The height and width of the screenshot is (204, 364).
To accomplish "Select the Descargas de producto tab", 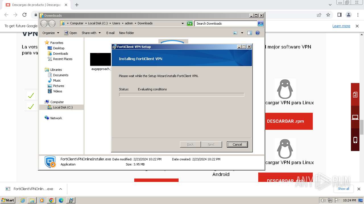I will (36, 5).
